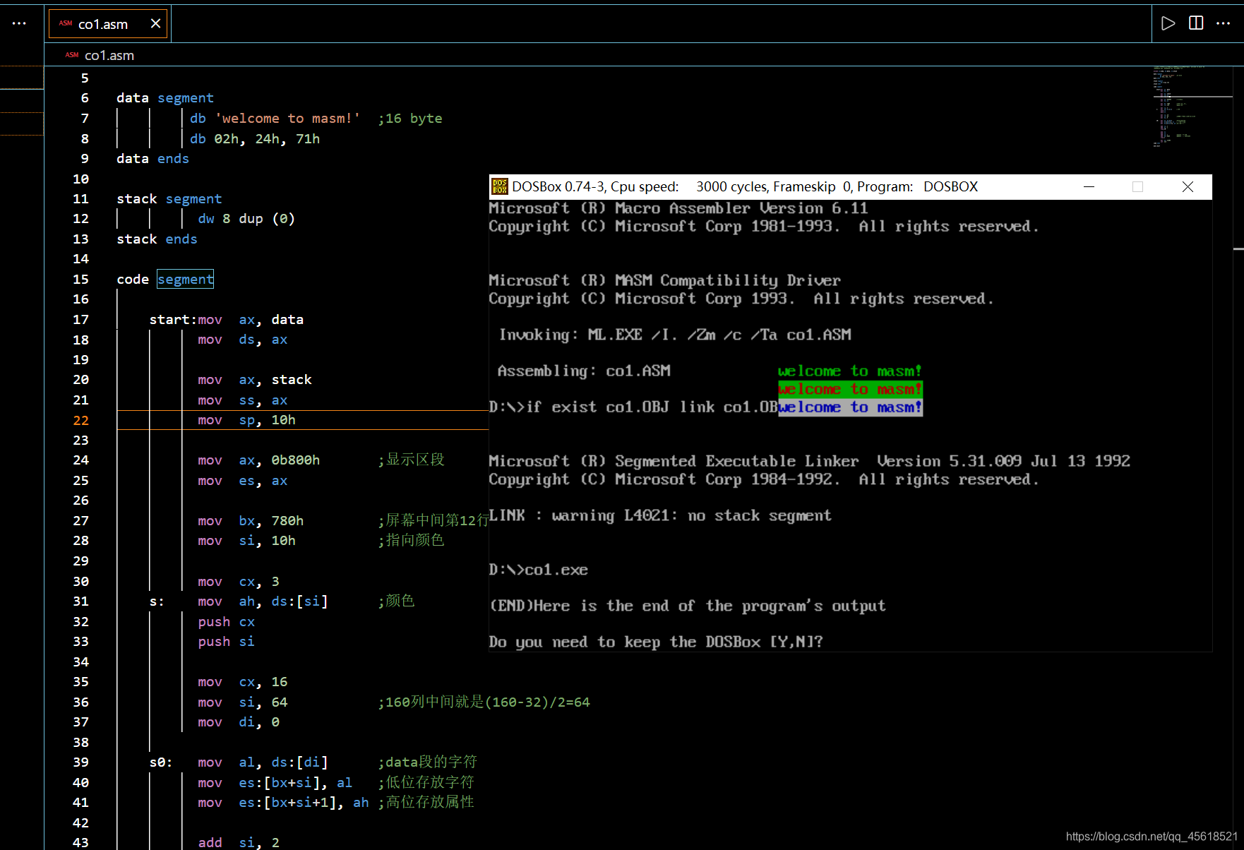1244x850 pixels.
Task: Close the DOSBox window
Action: click(1188, 186)
